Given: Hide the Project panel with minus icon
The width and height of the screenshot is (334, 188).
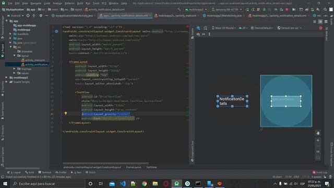Looking at the screenshot, I should click(46, 16).
